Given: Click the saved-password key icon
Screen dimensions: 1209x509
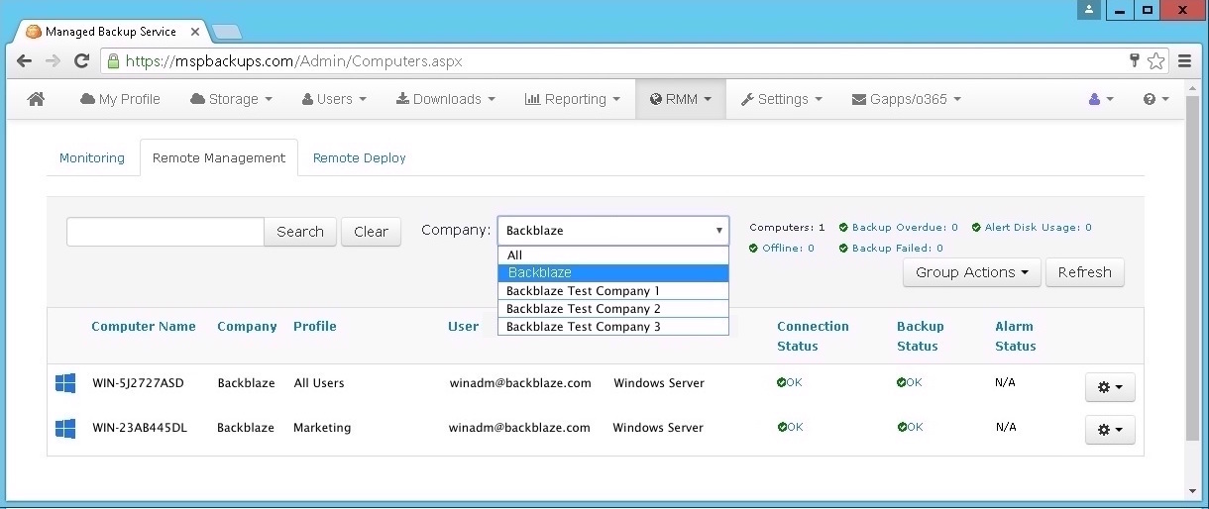Looking at the screenshot, I should point(1136,60).
